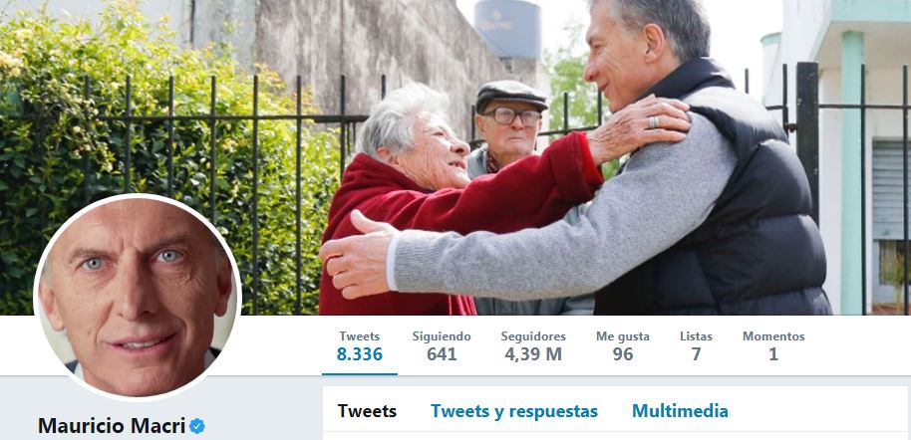
Task: Open the Momentos label
Action: 773,336
